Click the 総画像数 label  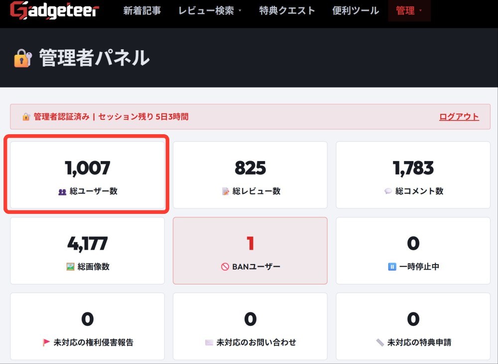pos(94,267)
